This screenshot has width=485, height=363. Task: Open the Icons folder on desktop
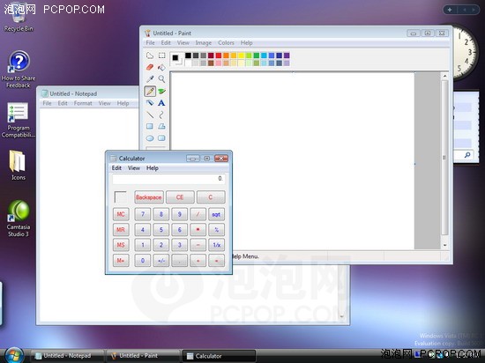pyautogui.click(x=18, y=166)
